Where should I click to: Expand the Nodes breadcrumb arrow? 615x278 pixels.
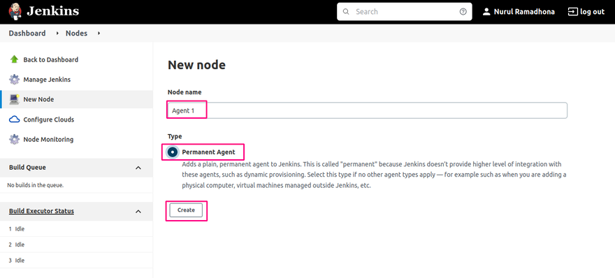pos(99,34)
